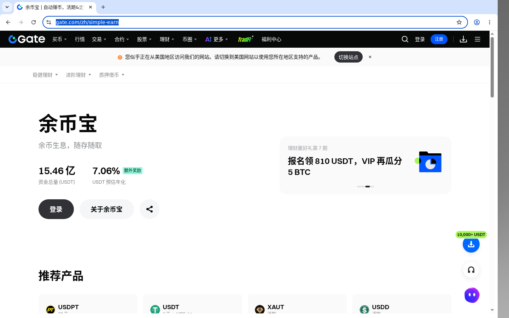The image size is (509, 318).
Task: Click the scrollbar down arrow
Action: coord(492,310)
